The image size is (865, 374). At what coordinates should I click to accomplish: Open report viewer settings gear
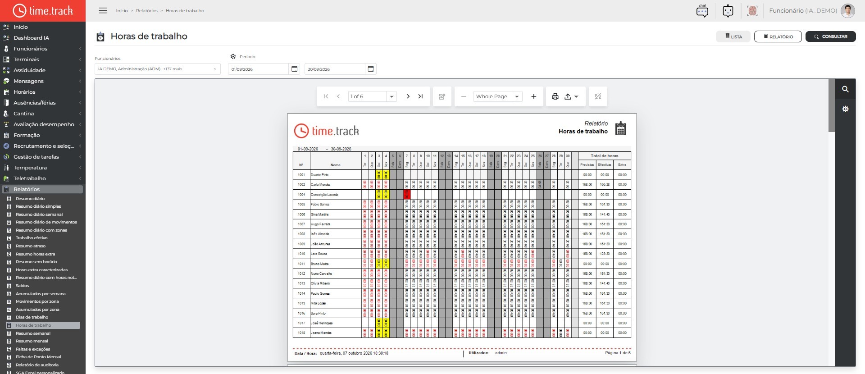click(x=846, y=109)
